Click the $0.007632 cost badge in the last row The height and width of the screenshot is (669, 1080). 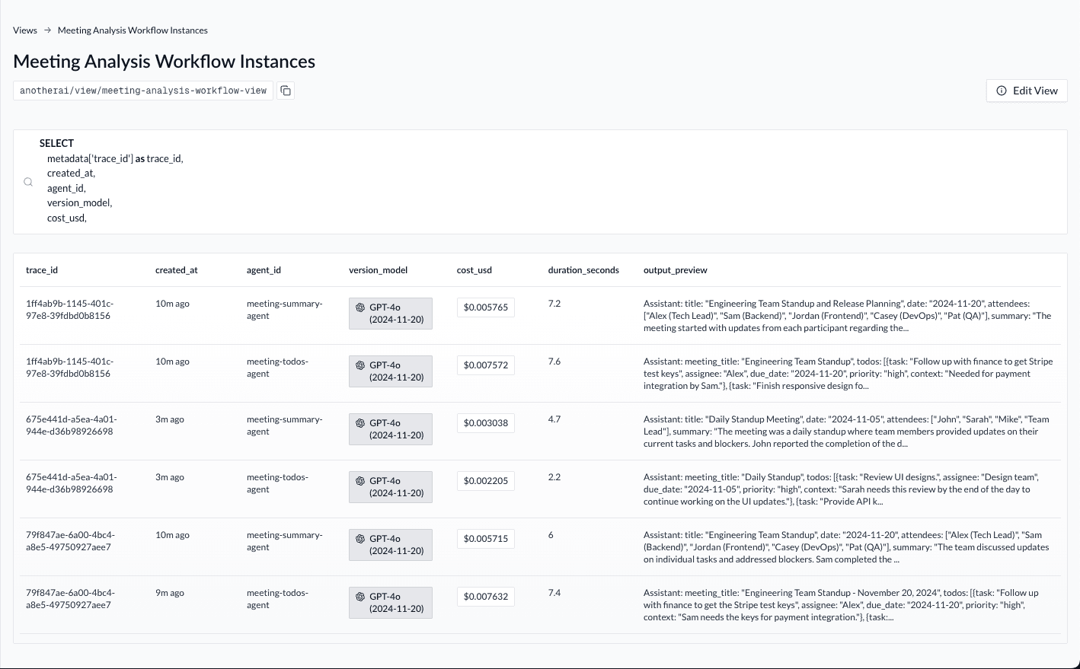point(485,597)
